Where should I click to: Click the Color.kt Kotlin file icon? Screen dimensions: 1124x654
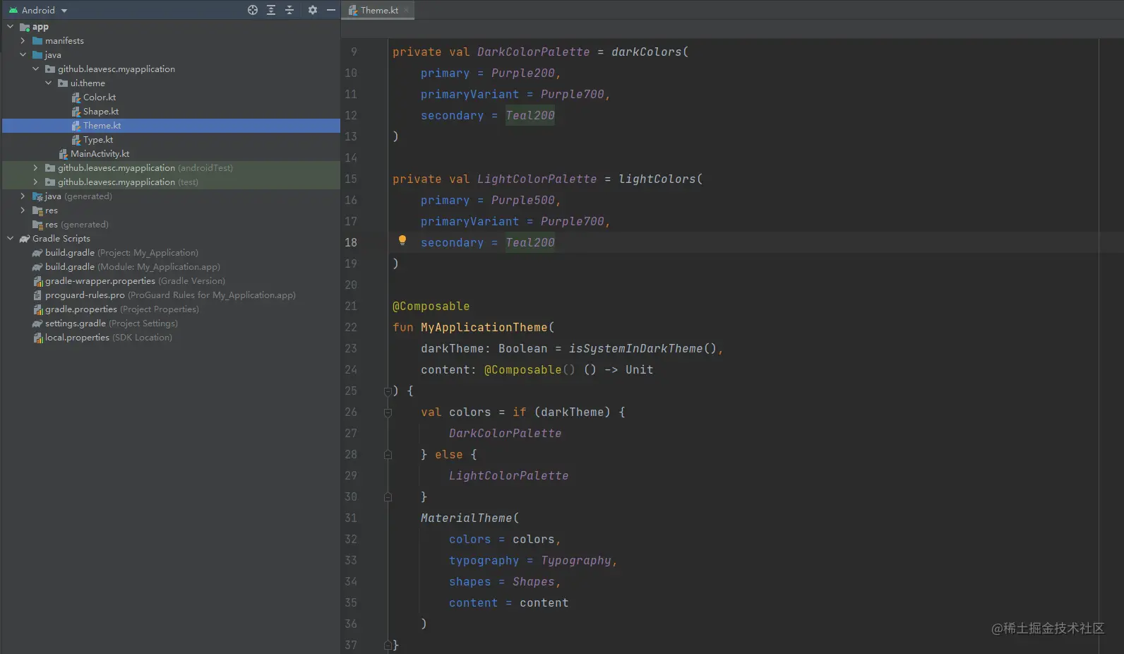76,97
